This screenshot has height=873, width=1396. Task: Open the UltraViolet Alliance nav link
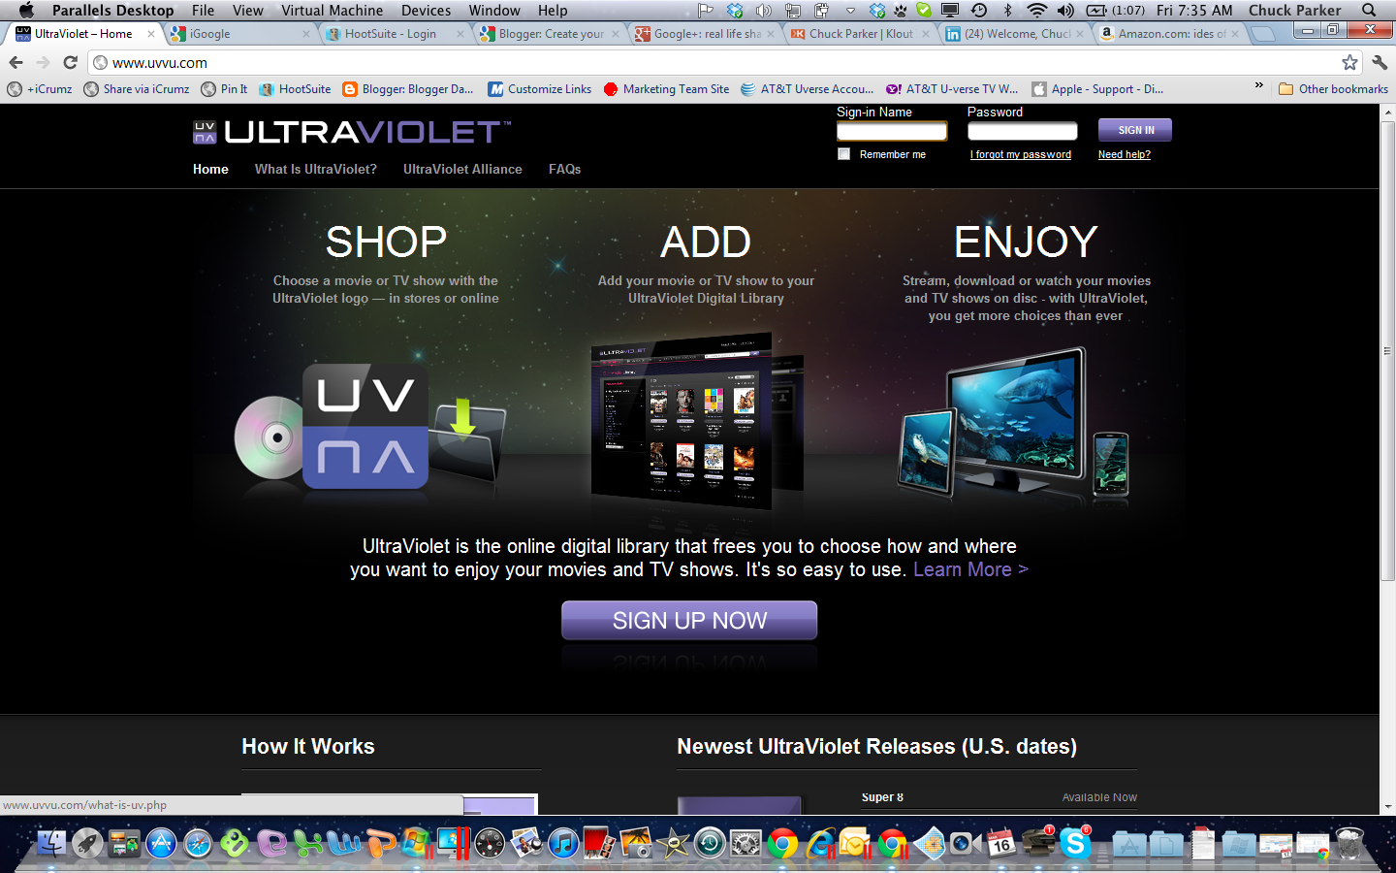tap(462, 169)
